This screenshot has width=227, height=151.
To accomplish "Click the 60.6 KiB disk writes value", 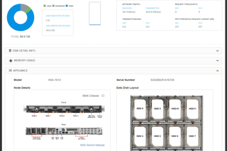I will pyautogui.click(x=50, y=30).
